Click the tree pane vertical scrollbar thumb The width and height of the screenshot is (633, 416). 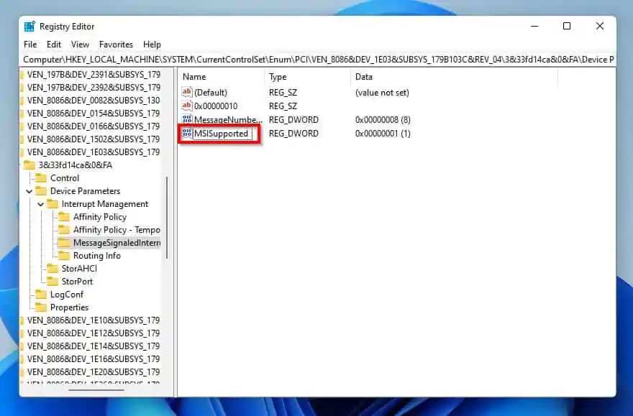(x=167, y=218)
